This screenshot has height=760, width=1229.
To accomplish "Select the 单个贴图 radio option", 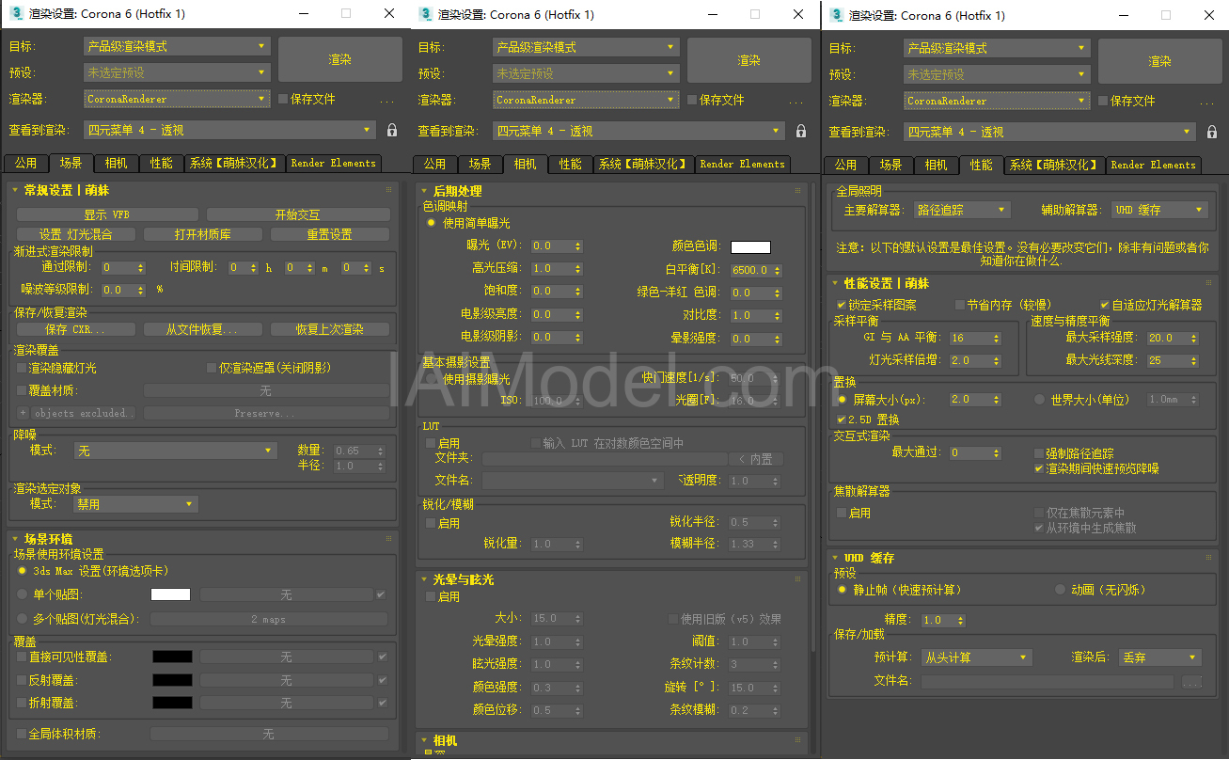I will [x=23, y=594].
